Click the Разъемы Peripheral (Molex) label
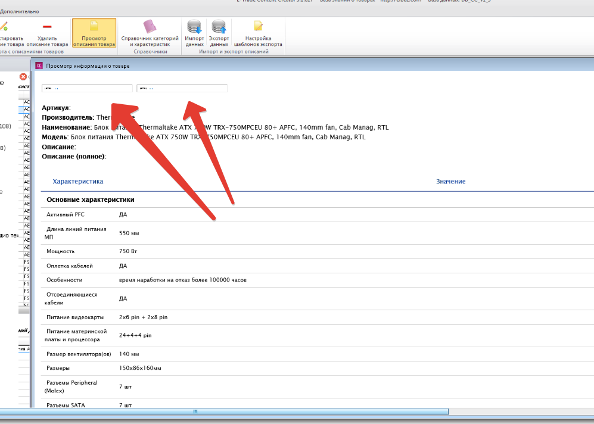Viewport: 594px width, 424px height. click(71, 386)
